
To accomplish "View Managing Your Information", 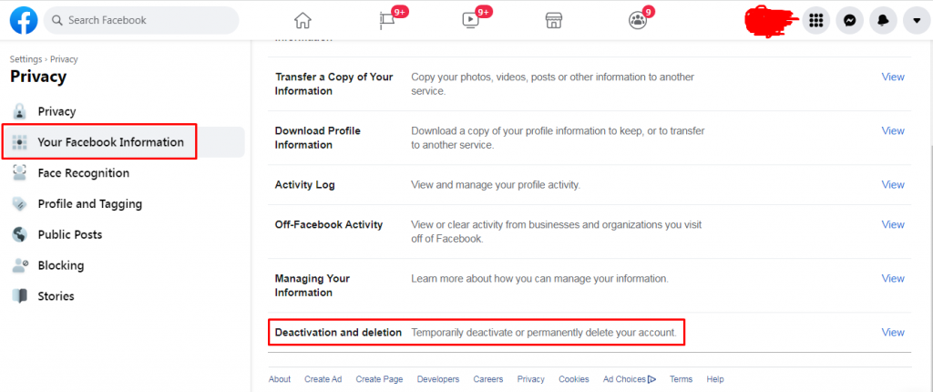I will (893, 278).
